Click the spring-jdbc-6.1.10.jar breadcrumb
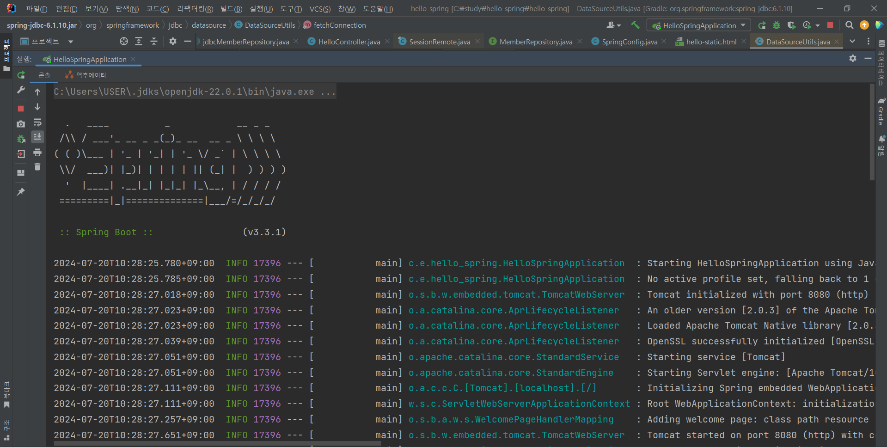 tap(42, 25)
